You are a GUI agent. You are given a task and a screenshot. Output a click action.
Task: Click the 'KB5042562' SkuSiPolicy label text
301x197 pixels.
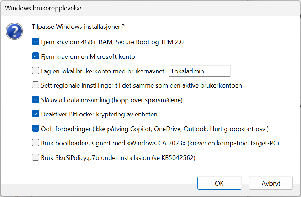coord(178,158)
